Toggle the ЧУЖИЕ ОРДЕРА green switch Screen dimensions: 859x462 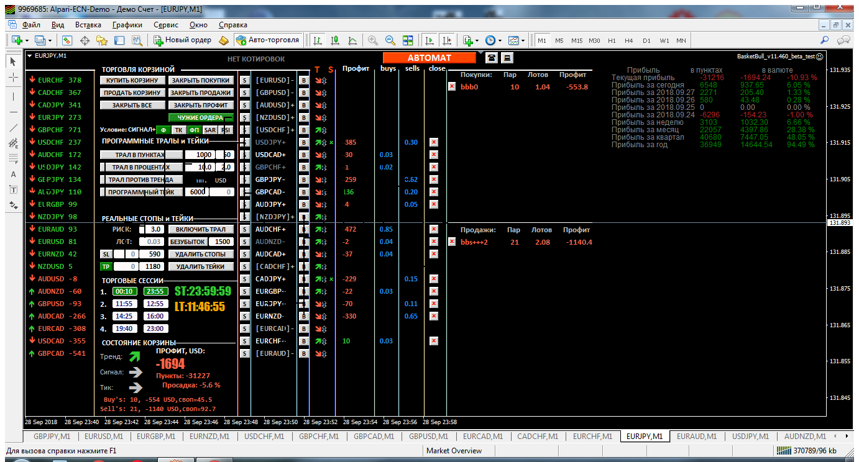(200, 117)
